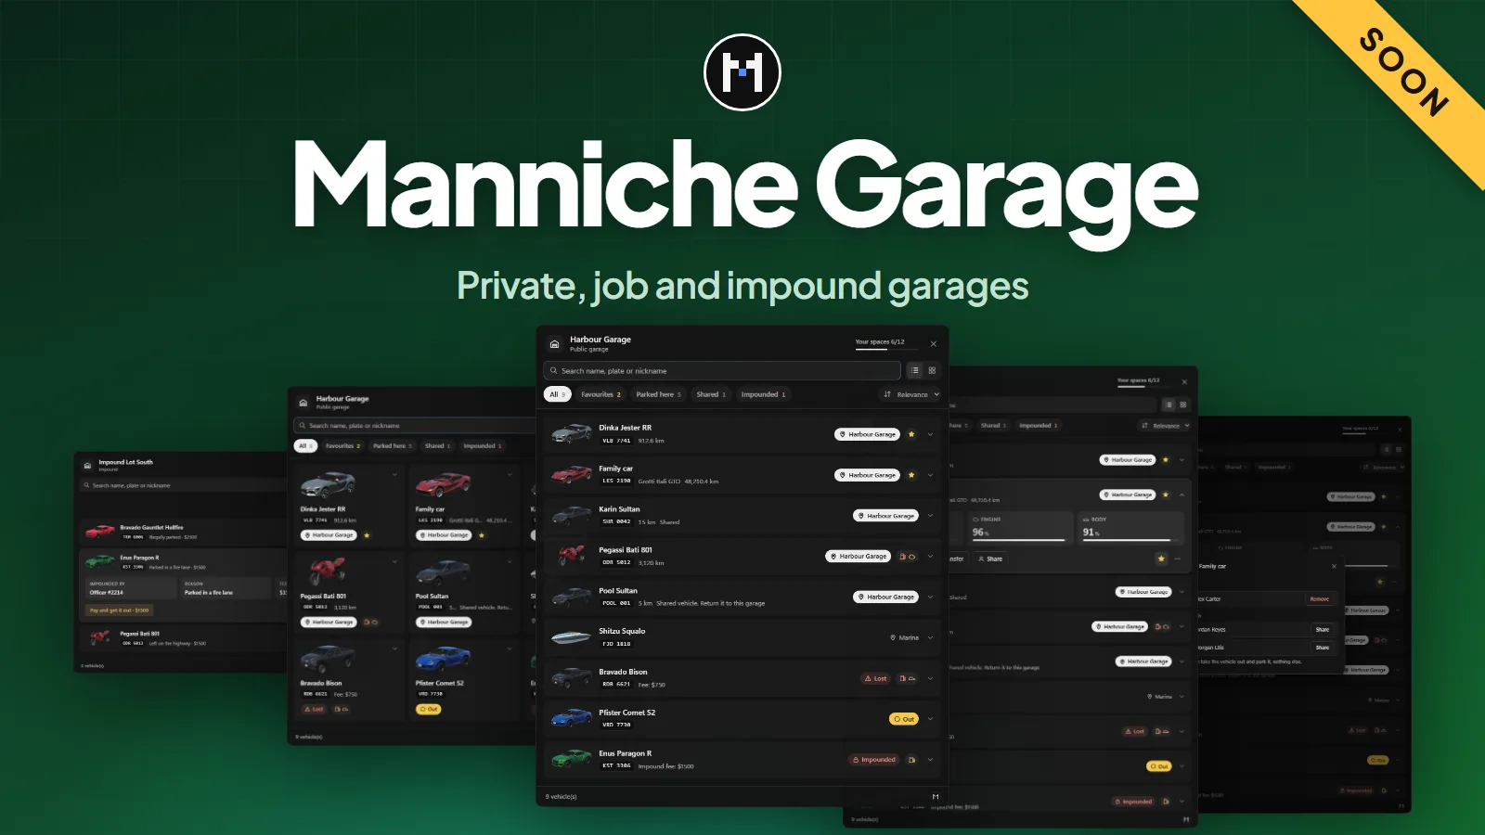Viewport: 1485px width, 835px height.
Task: Click the Remove button in Family car share dialog
Action: click(1320, 599)
